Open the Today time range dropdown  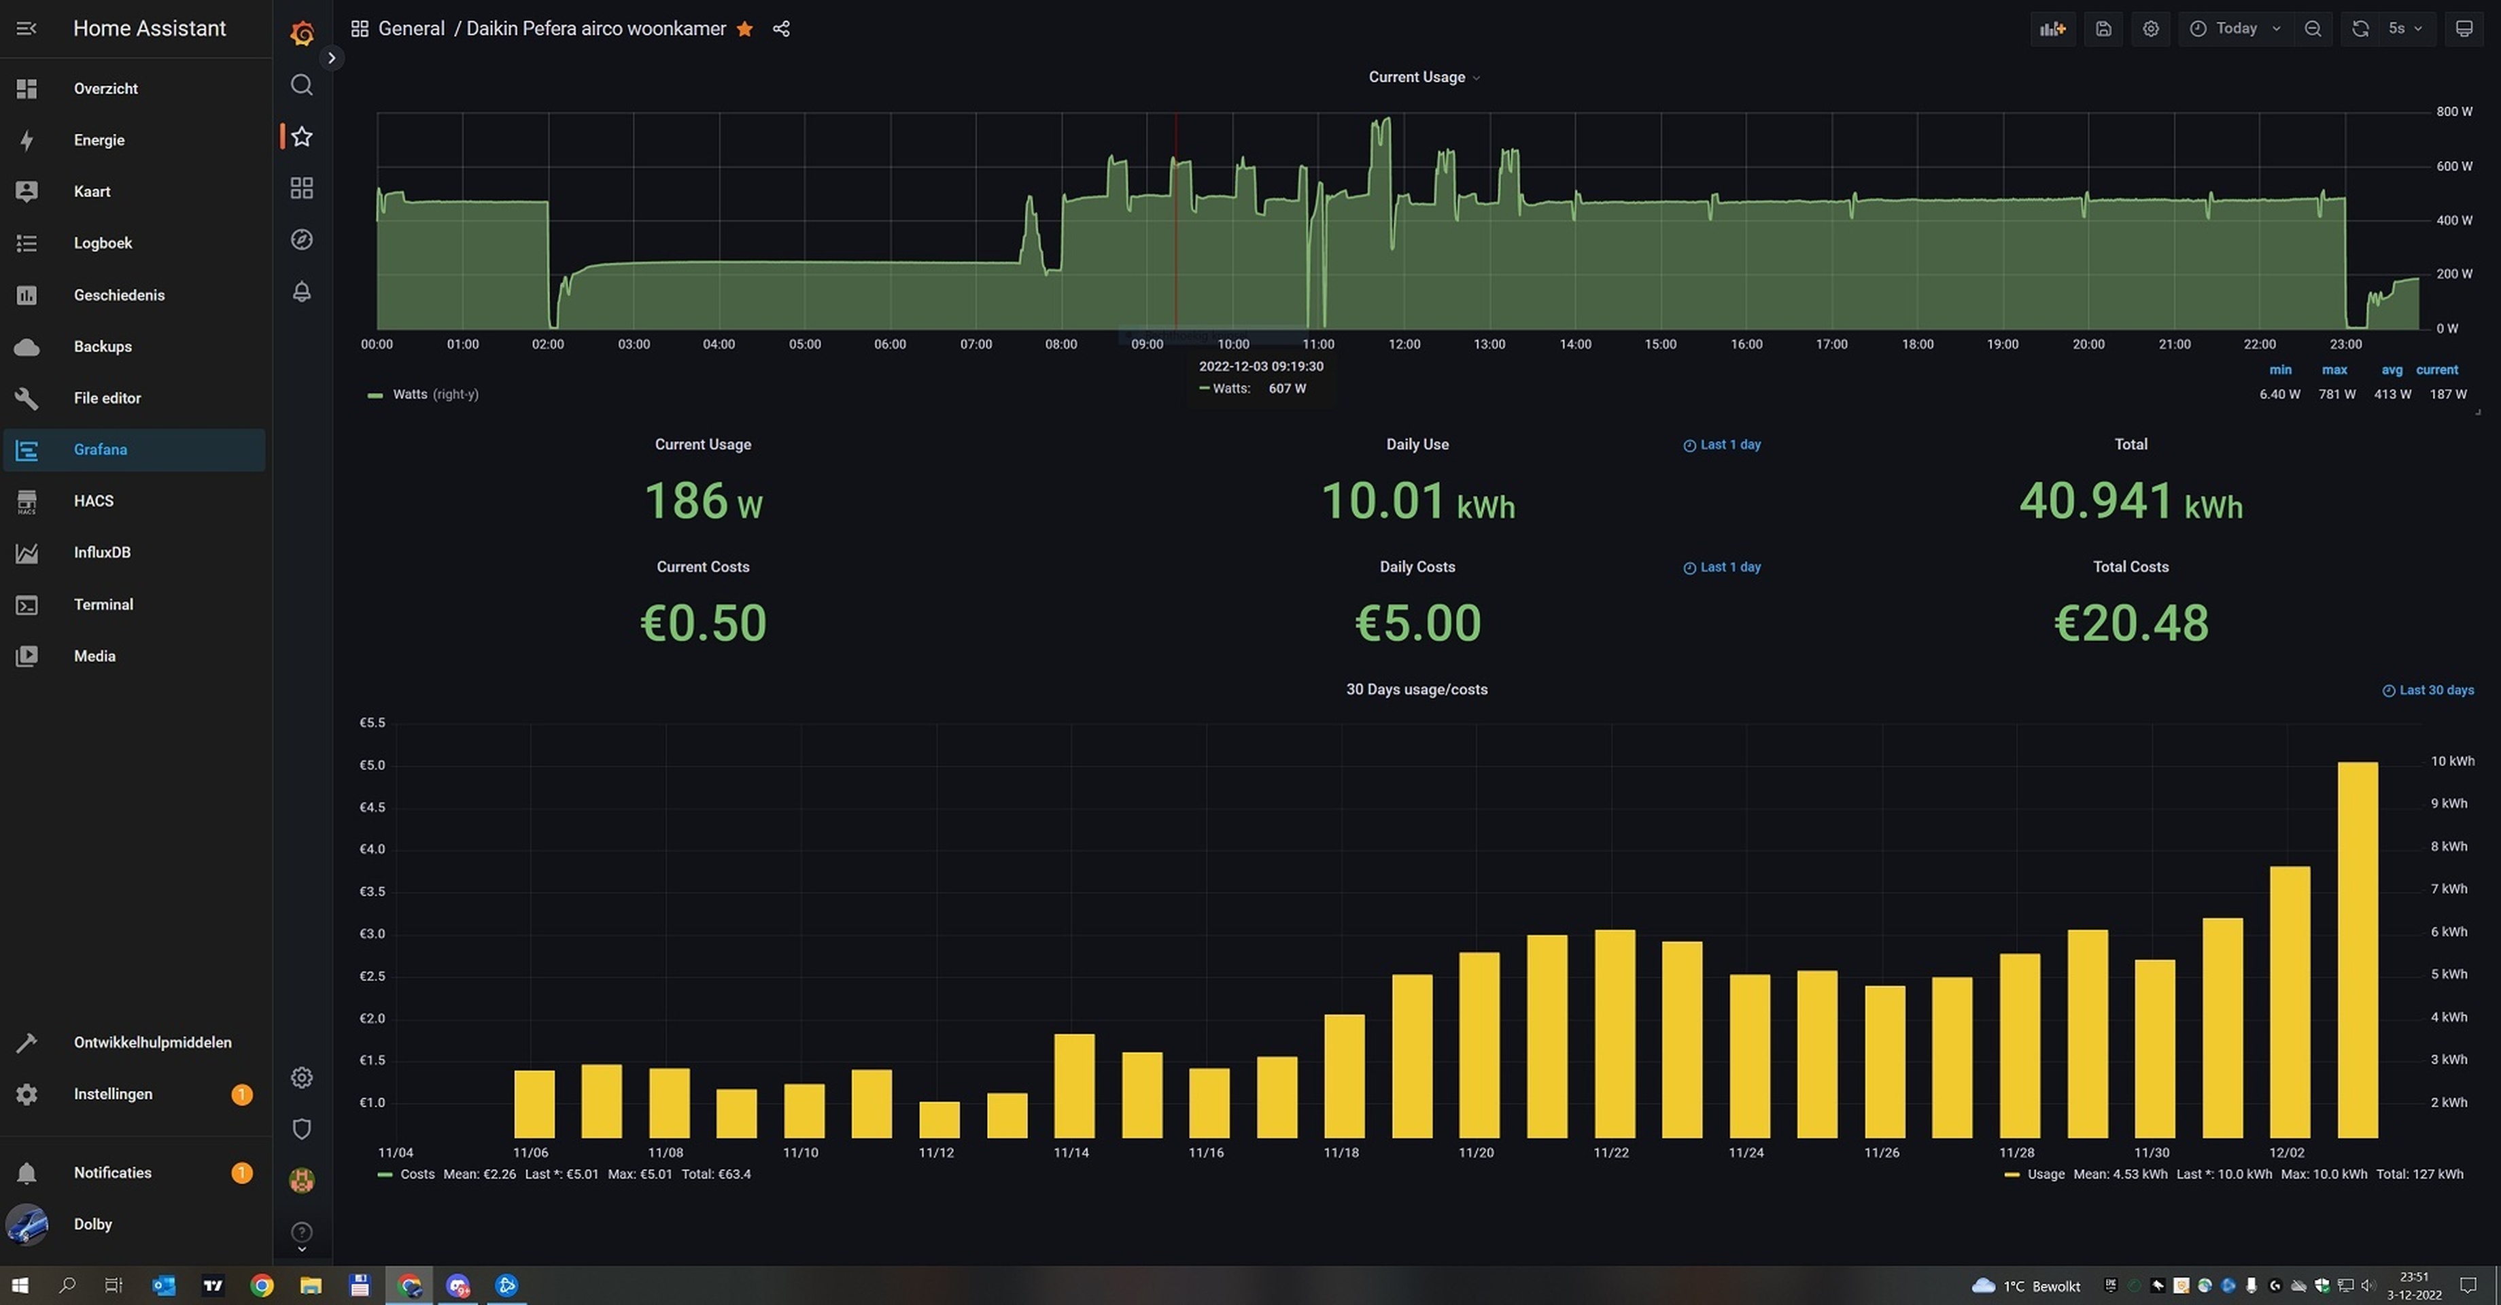2235,29
